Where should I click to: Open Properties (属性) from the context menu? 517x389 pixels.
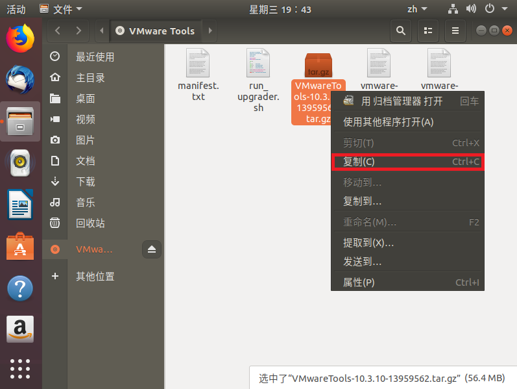(359, 282)
